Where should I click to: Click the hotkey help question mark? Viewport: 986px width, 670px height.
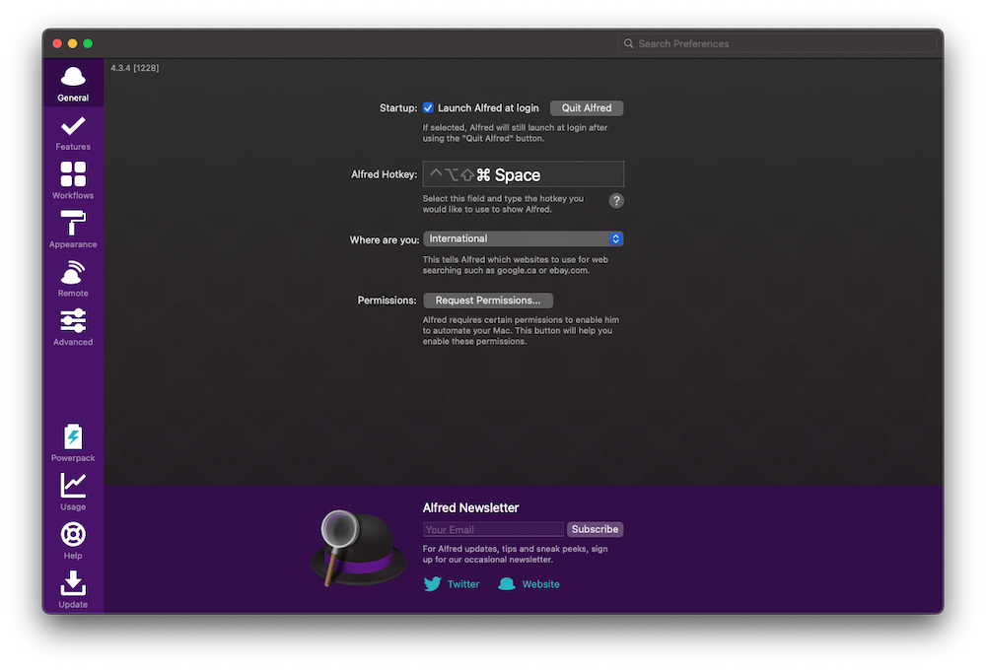click(x=616, y=201)
